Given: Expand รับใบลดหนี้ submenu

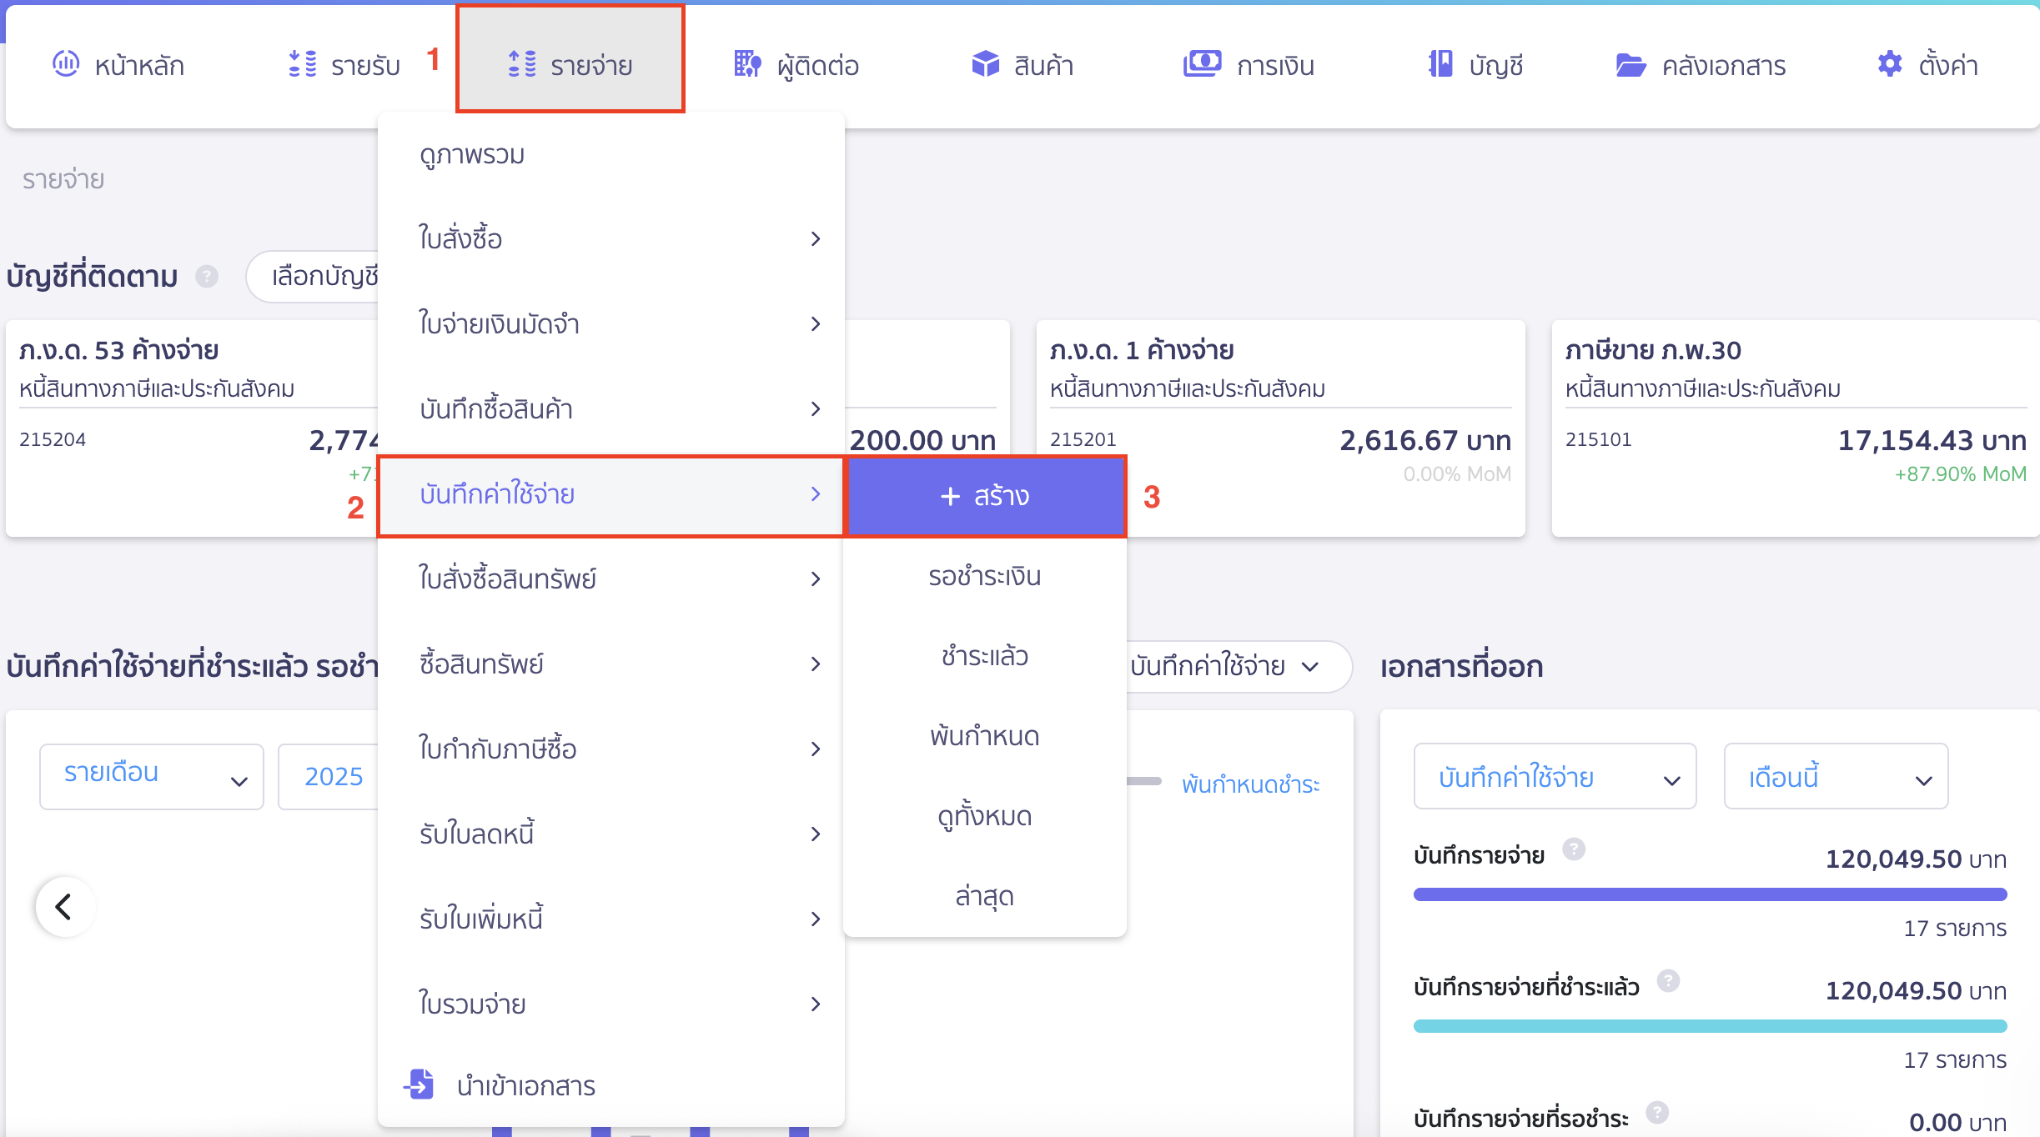Looking at the screenshot, I should (x=611, y=834).
